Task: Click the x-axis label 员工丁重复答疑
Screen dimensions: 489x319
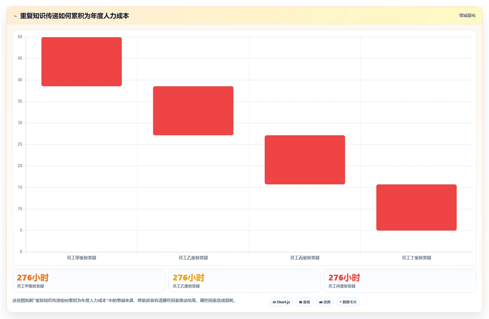Action: pos(416,258)
